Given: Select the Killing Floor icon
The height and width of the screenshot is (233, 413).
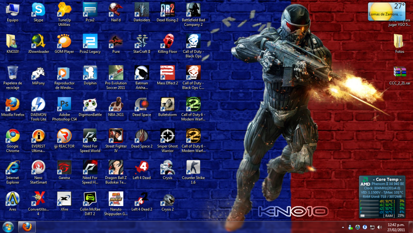Looking at the screenshot, I should coord(167,44).
